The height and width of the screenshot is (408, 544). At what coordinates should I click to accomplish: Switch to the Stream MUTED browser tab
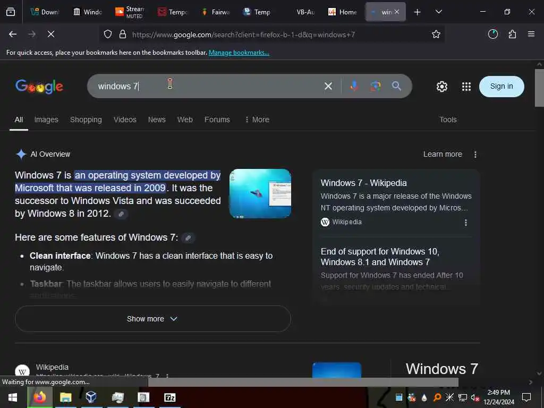(130, 12)
